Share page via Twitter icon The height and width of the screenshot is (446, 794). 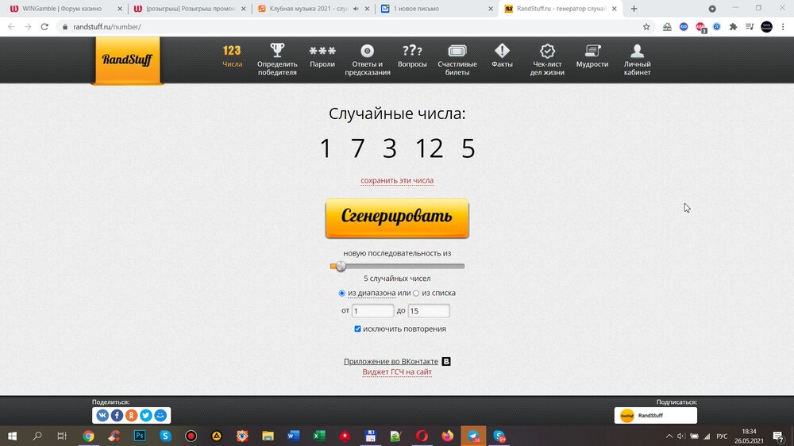click(146, 415)
